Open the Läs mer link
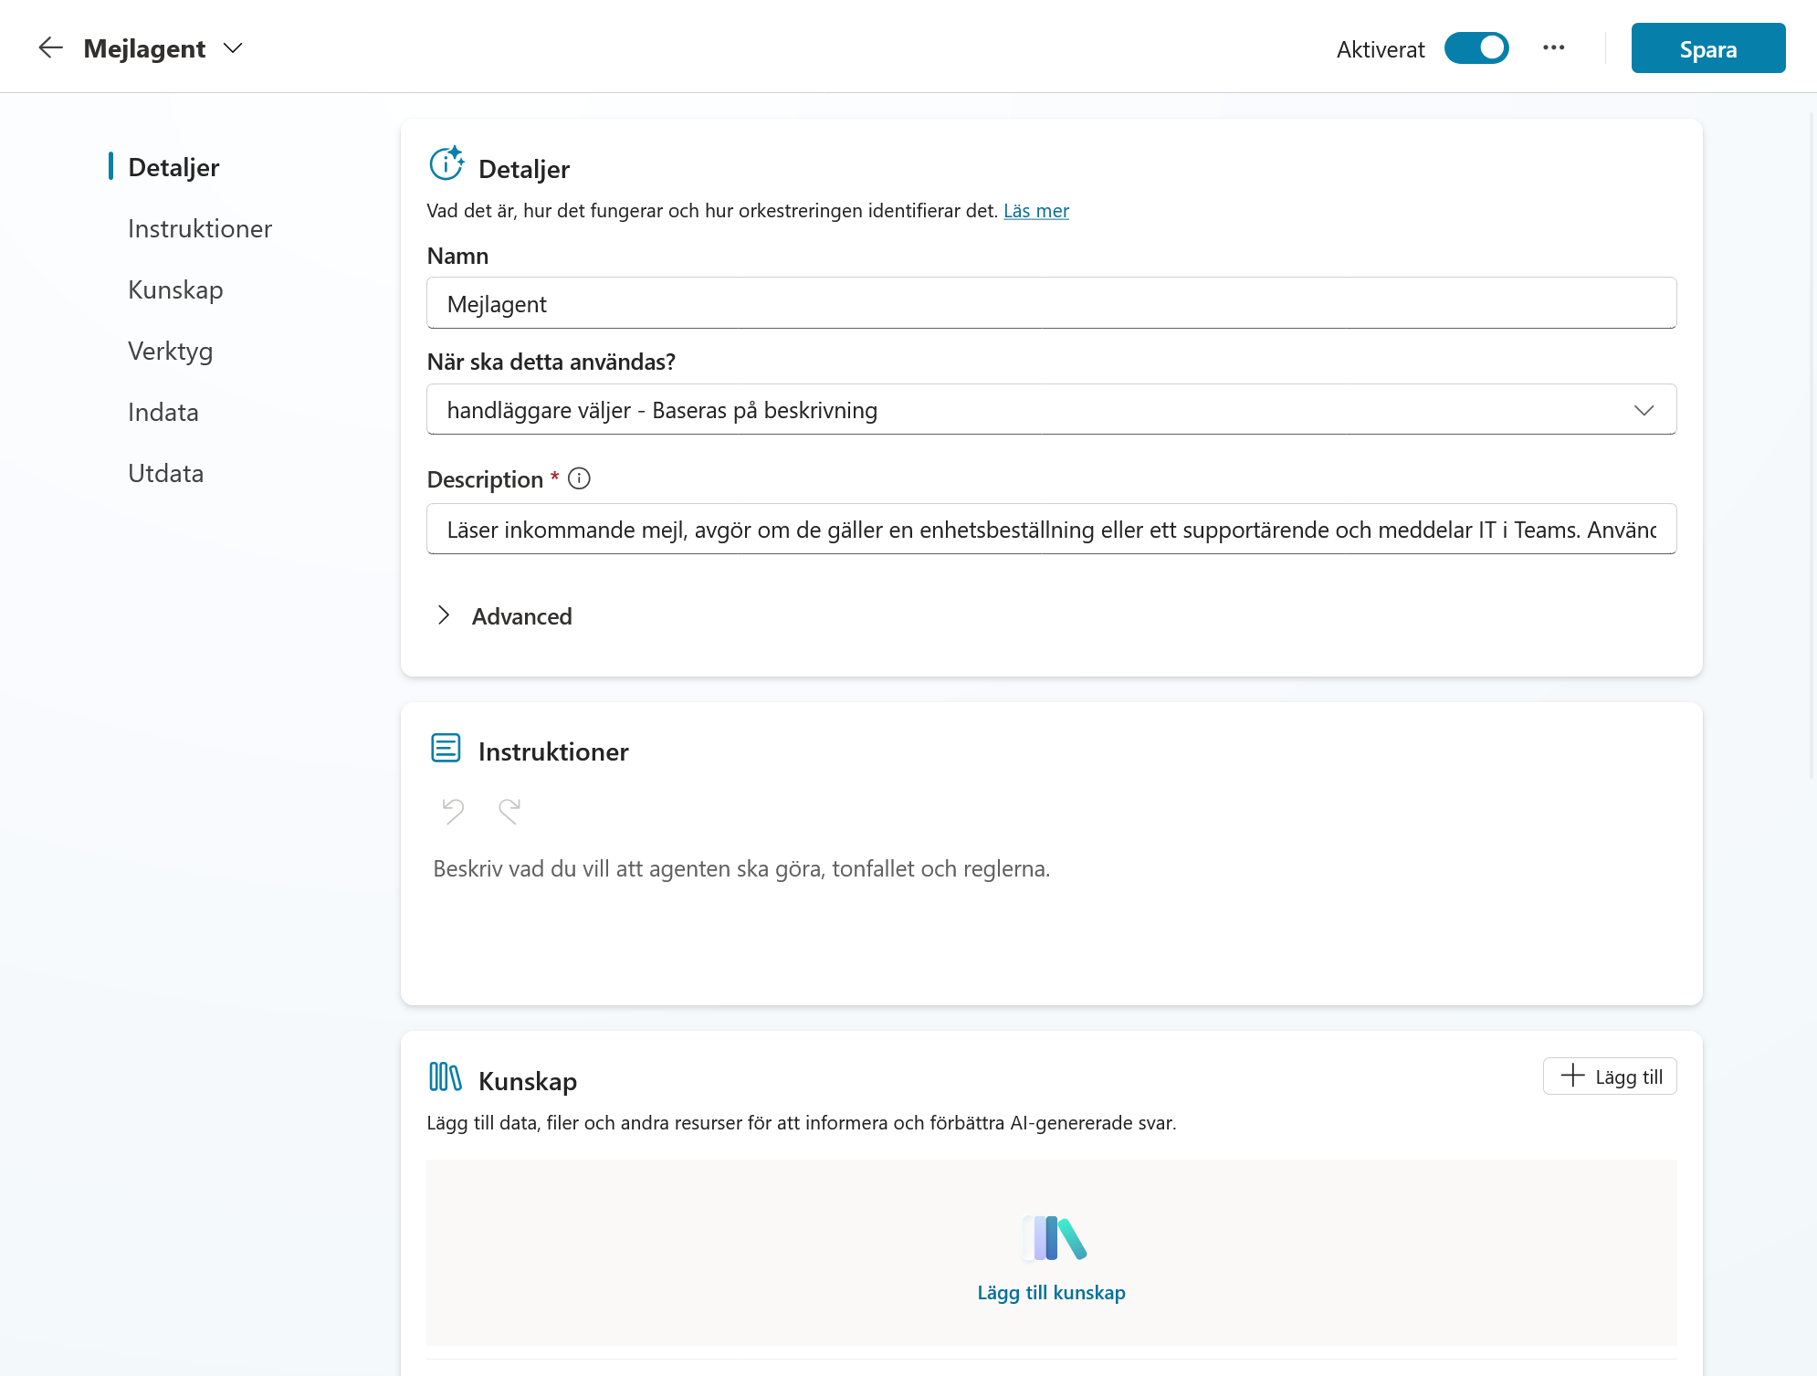 [x=1036, y=210]
